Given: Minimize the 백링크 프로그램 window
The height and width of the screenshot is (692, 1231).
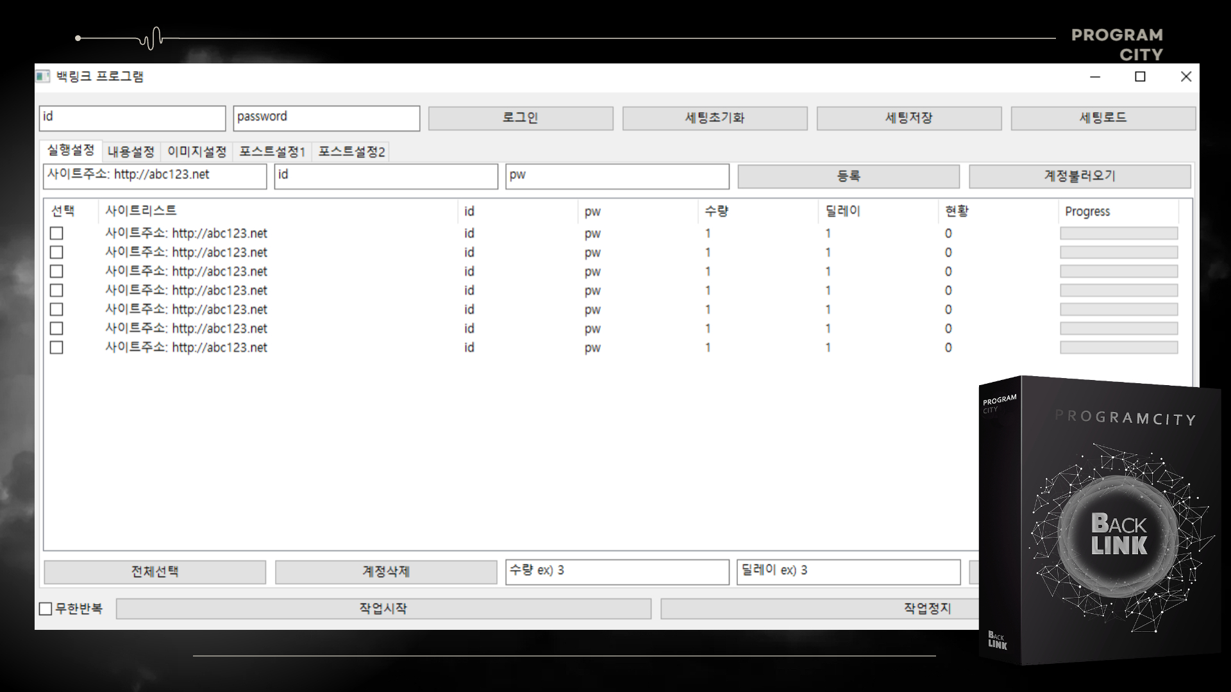Looking at the screenshot, I should (1095, 77).
